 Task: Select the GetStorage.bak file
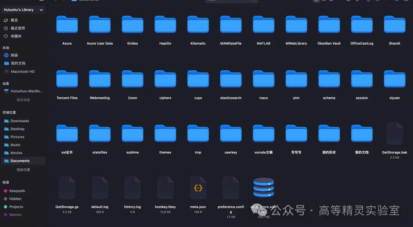pyautogui.click(x=395, y=133)
